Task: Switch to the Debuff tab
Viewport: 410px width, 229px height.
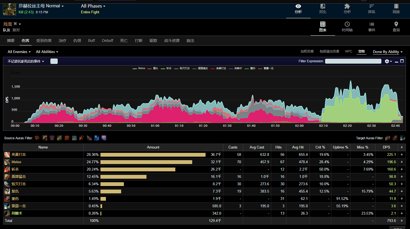Action: [108, 41]
